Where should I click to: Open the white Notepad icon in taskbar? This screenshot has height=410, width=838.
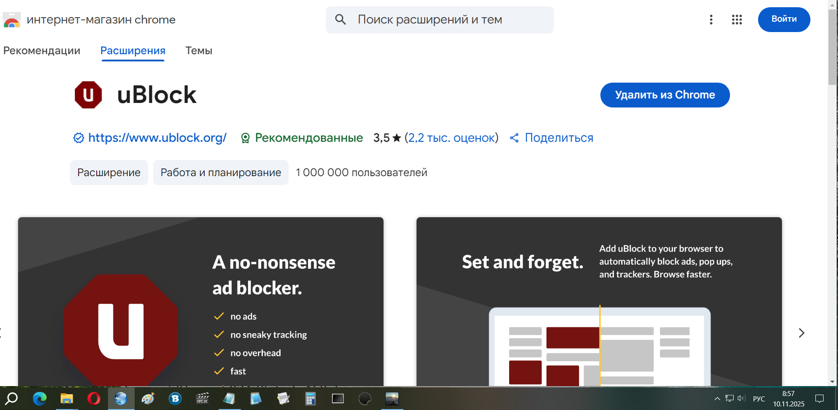(229, 398)
